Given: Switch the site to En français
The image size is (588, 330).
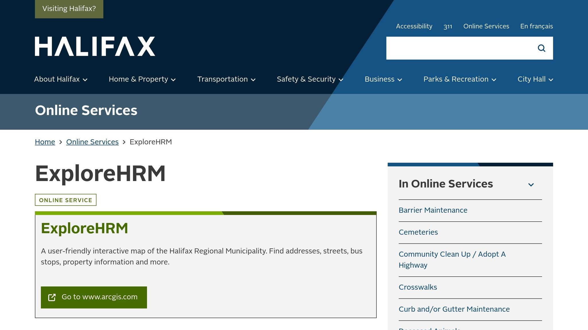Looking at the screenshot, I should [537, 26].
